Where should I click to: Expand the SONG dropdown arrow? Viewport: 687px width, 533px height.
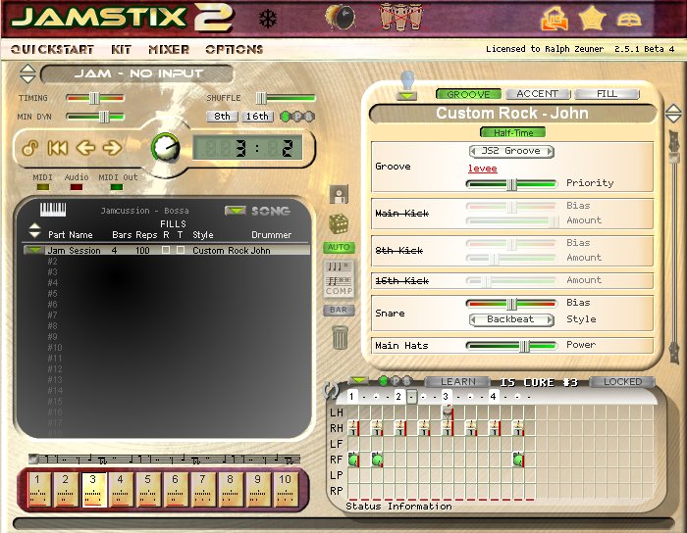[x=236, y=210]
